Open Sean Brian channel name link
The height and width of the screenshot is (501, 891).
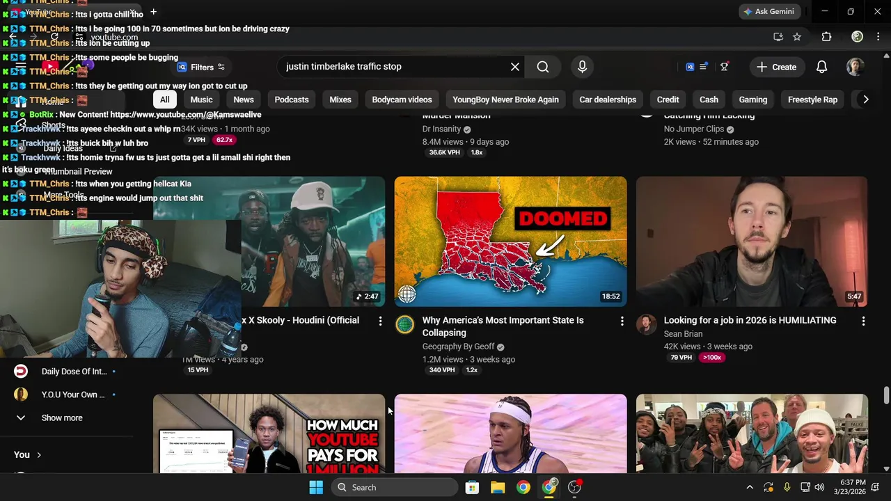tap(683, 334)
